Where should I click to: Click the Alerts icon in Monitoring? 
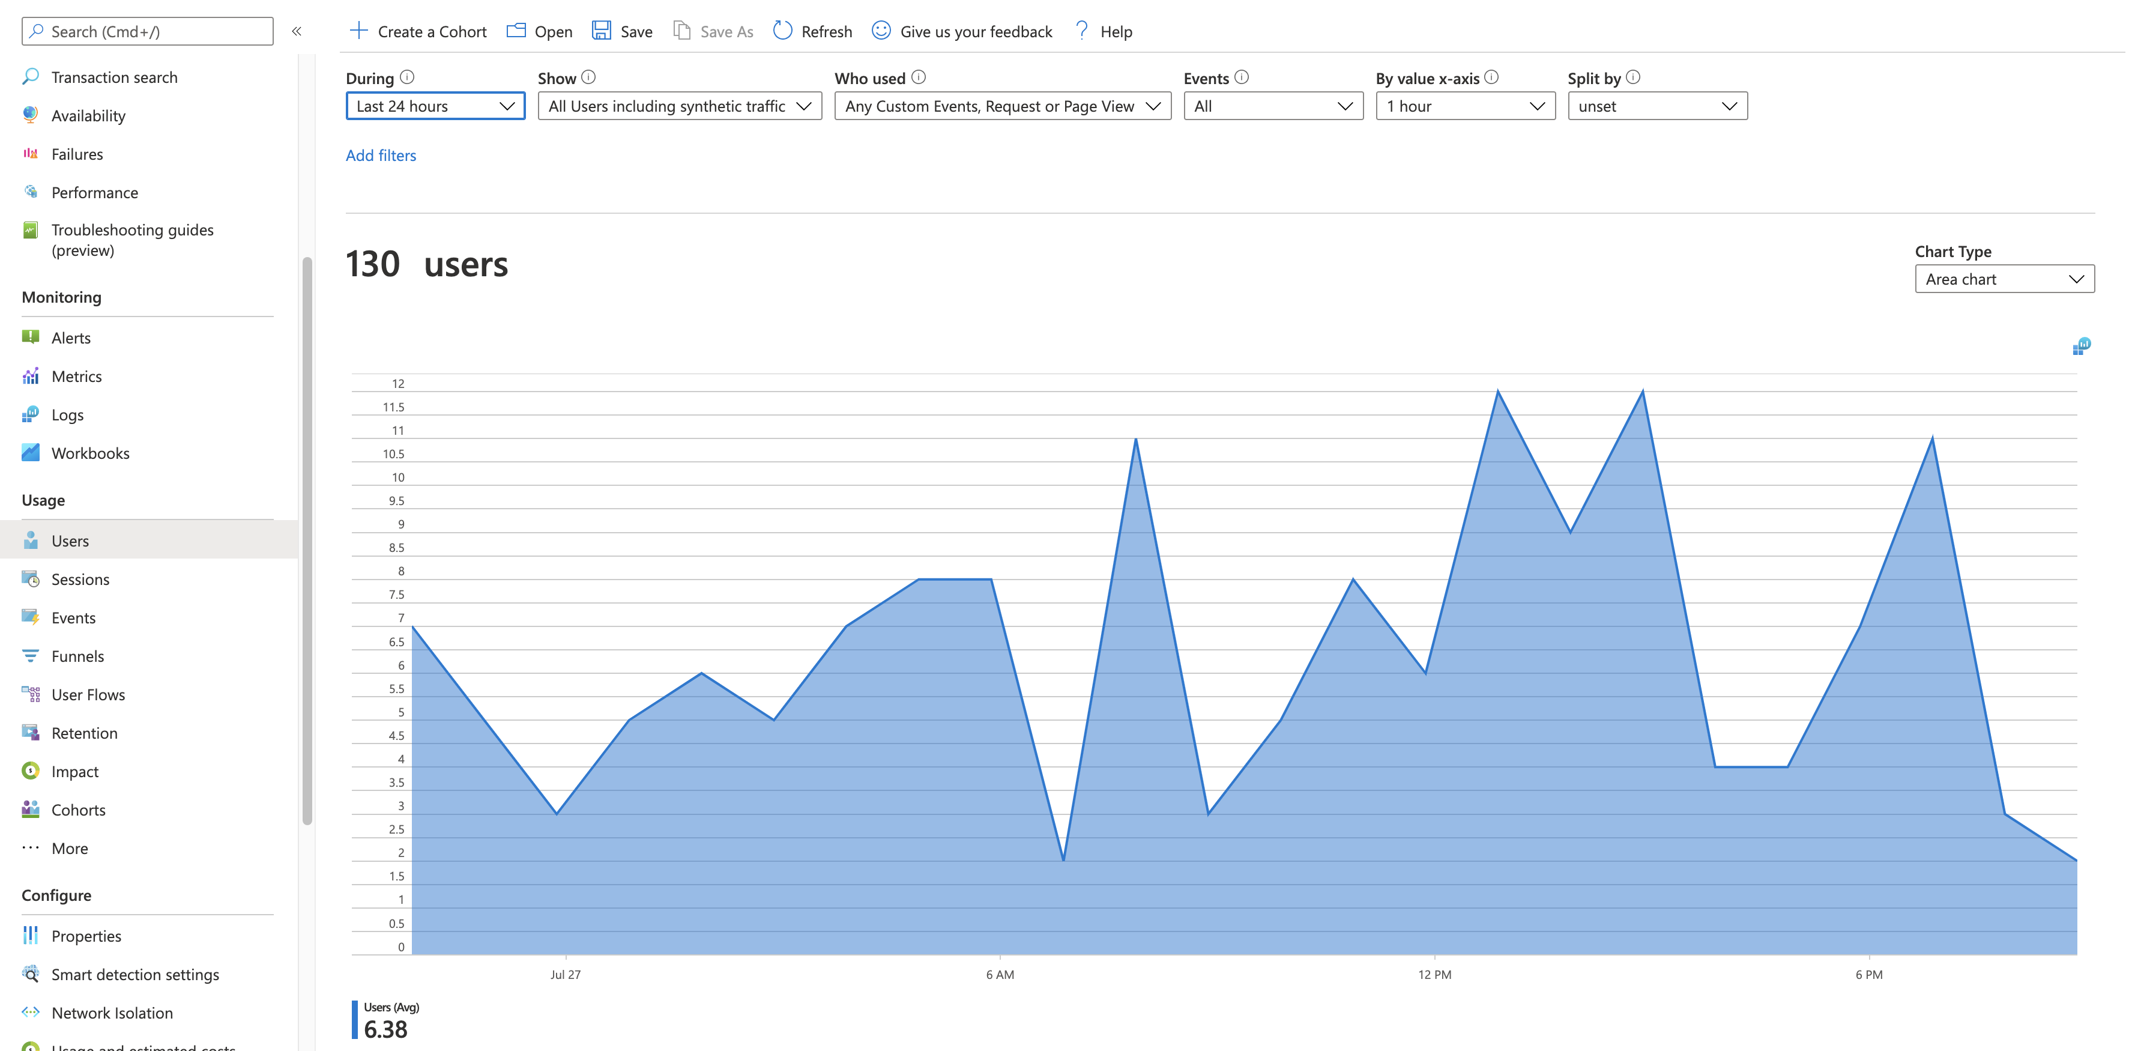coord(31,337)
